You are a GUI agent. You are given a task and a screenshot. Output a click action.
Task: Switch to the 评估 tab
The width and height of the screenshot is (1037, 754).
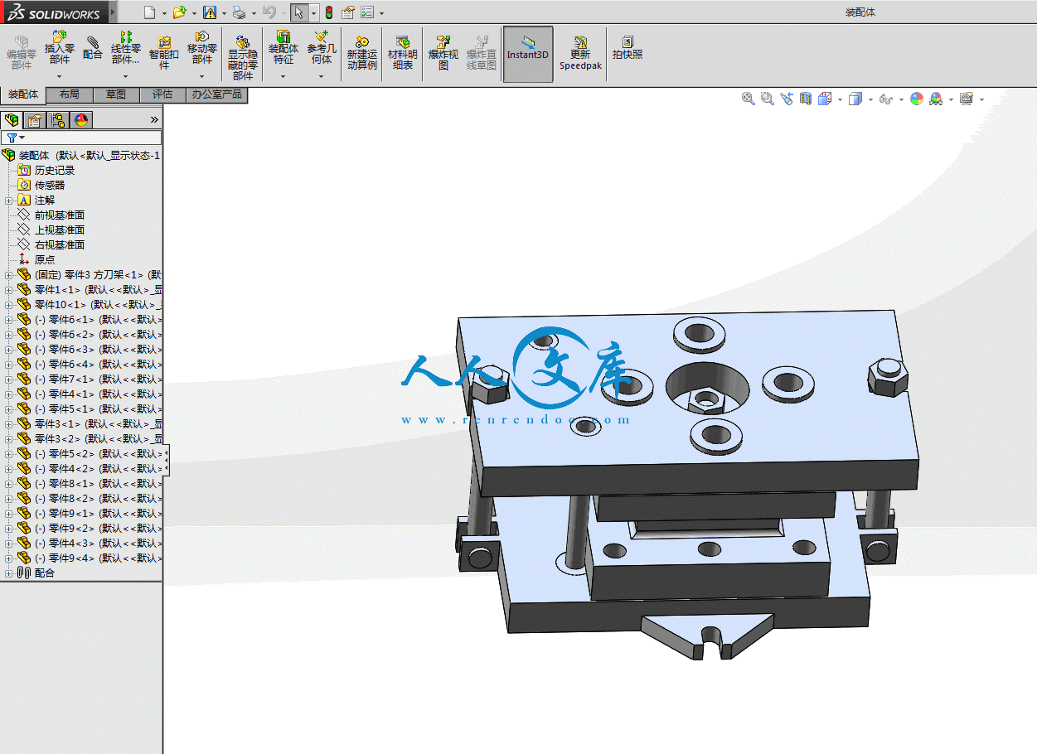[x=162, y=94]
